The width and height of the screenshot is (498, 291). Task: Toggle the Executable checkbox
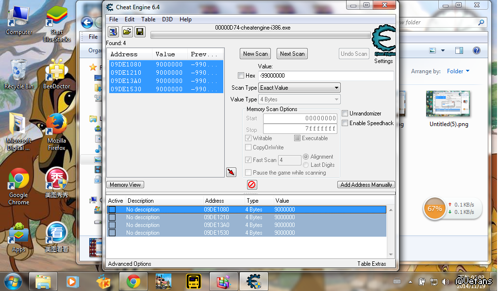pos(297,138)
